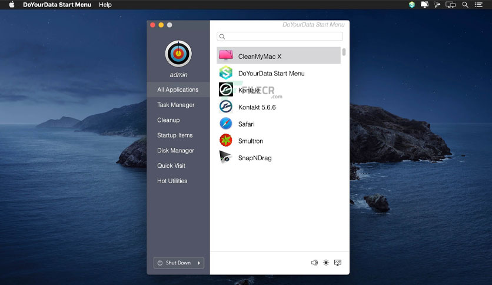Open DoYourData Start Menu app menu
Viewport: 492px width, 285px height.
(57, 5)
